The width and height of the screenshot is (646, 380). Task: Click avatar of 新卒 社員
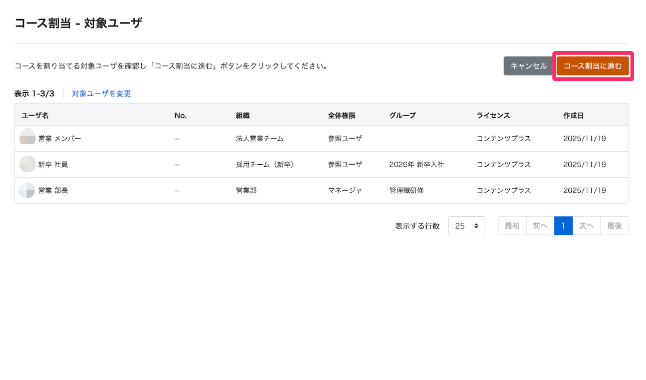click(x=27, y=164)
